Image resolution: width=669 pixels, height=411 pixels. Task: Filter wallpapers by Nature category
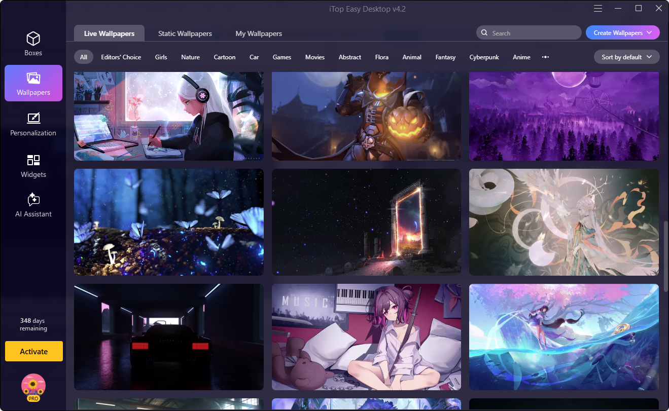[x=191, y=57]
